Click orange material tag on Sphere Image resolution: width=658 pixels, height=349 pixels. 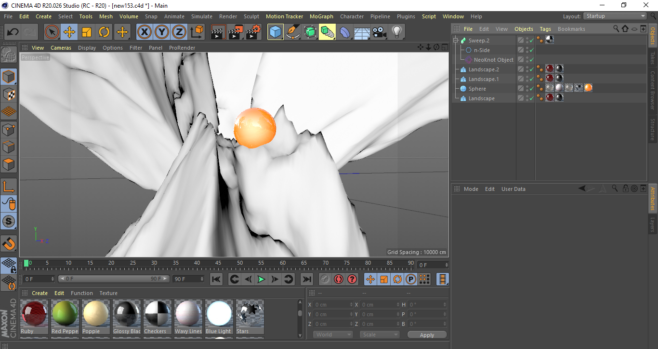588,88
